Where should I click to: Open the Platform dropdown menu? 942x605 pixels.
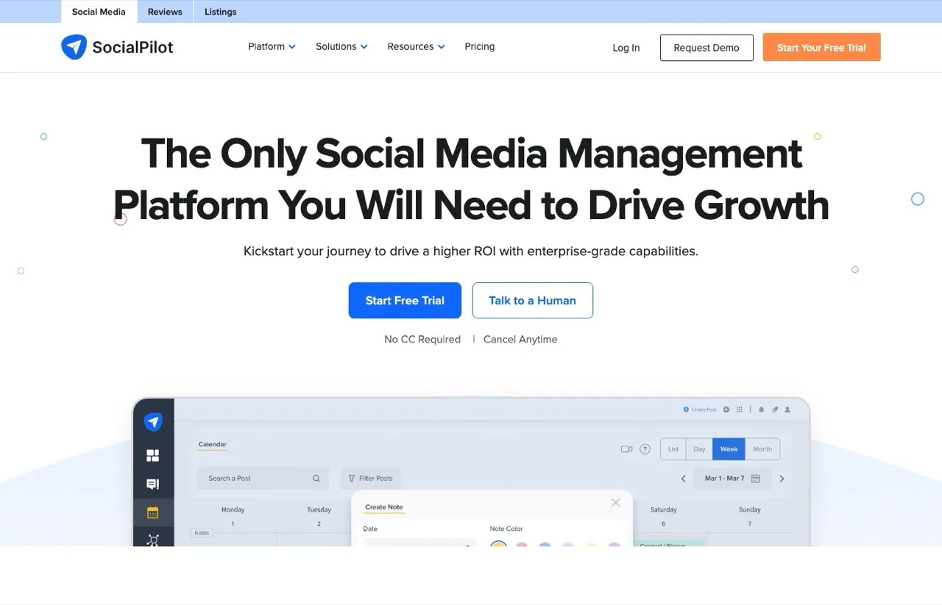coord(272,46)
